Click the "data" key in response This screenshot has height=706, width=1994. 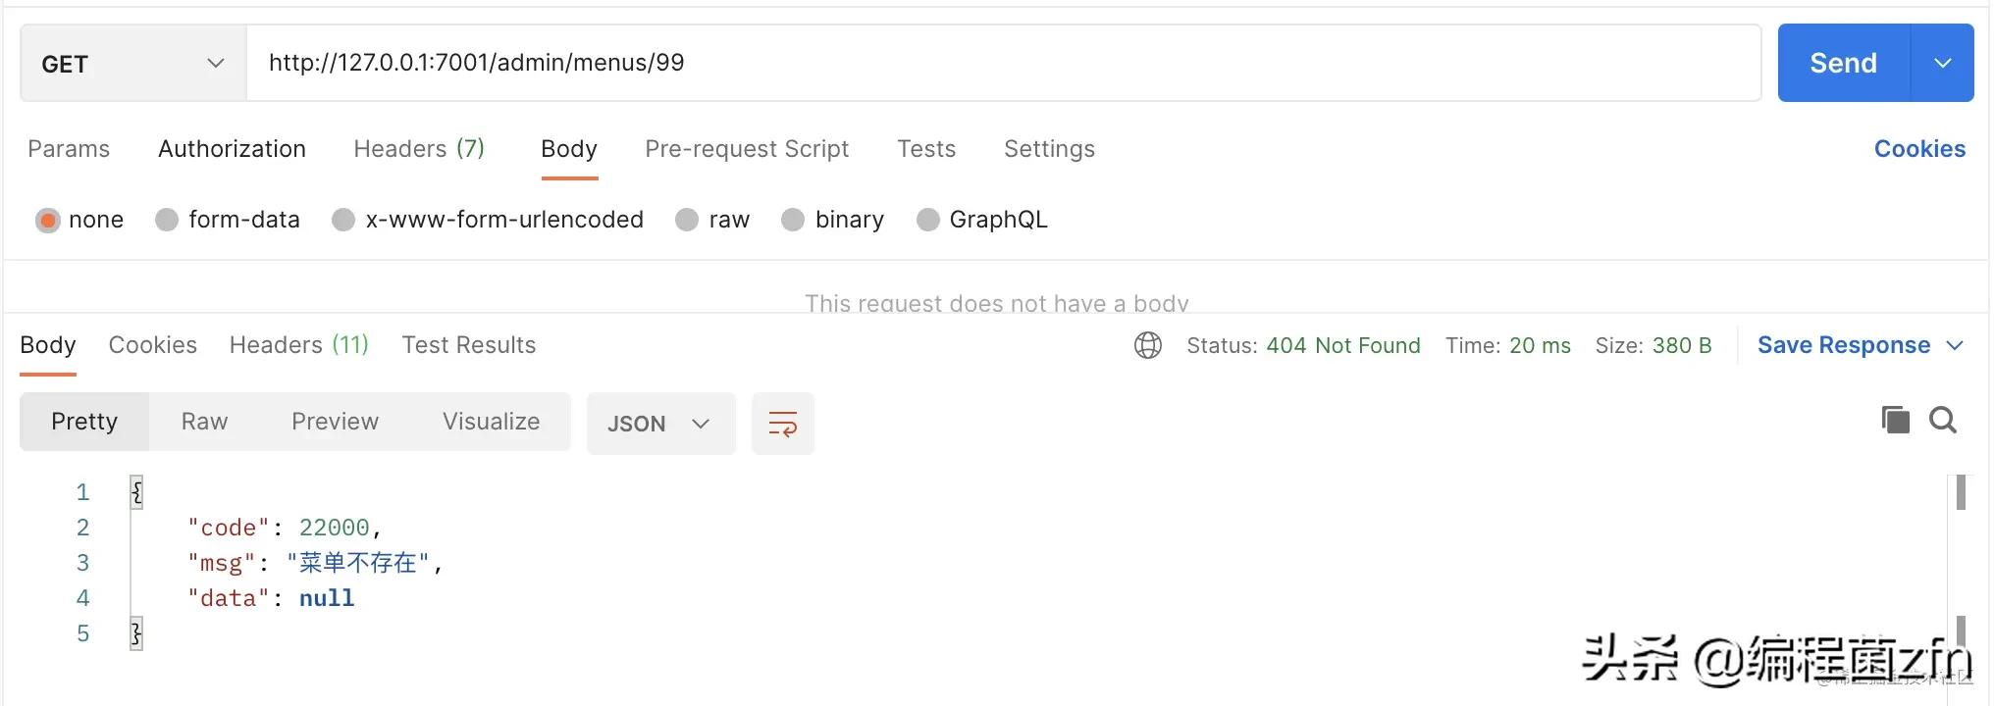tap(229, 598)
